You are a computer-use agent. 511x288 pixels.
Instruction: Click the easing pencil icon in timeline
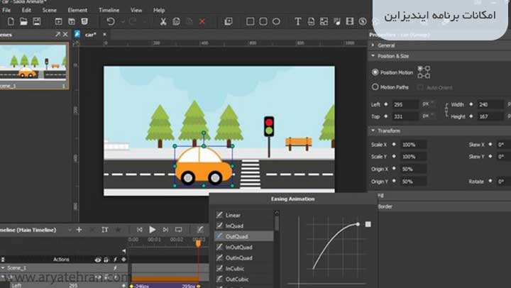(x=200, y=230)
